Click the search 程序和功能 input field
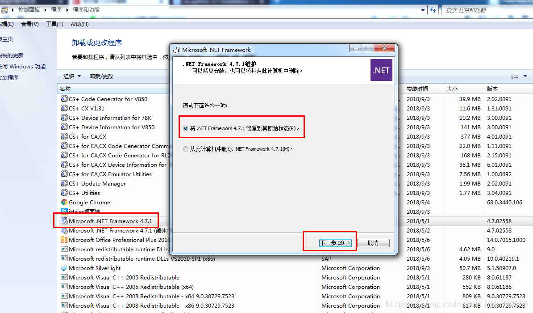Image resolution: width=533 pixels, height=313 pixels. click(487, 10)
